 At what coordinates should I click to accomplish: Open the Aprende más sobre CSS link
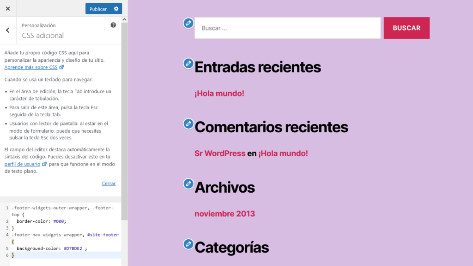30,67
